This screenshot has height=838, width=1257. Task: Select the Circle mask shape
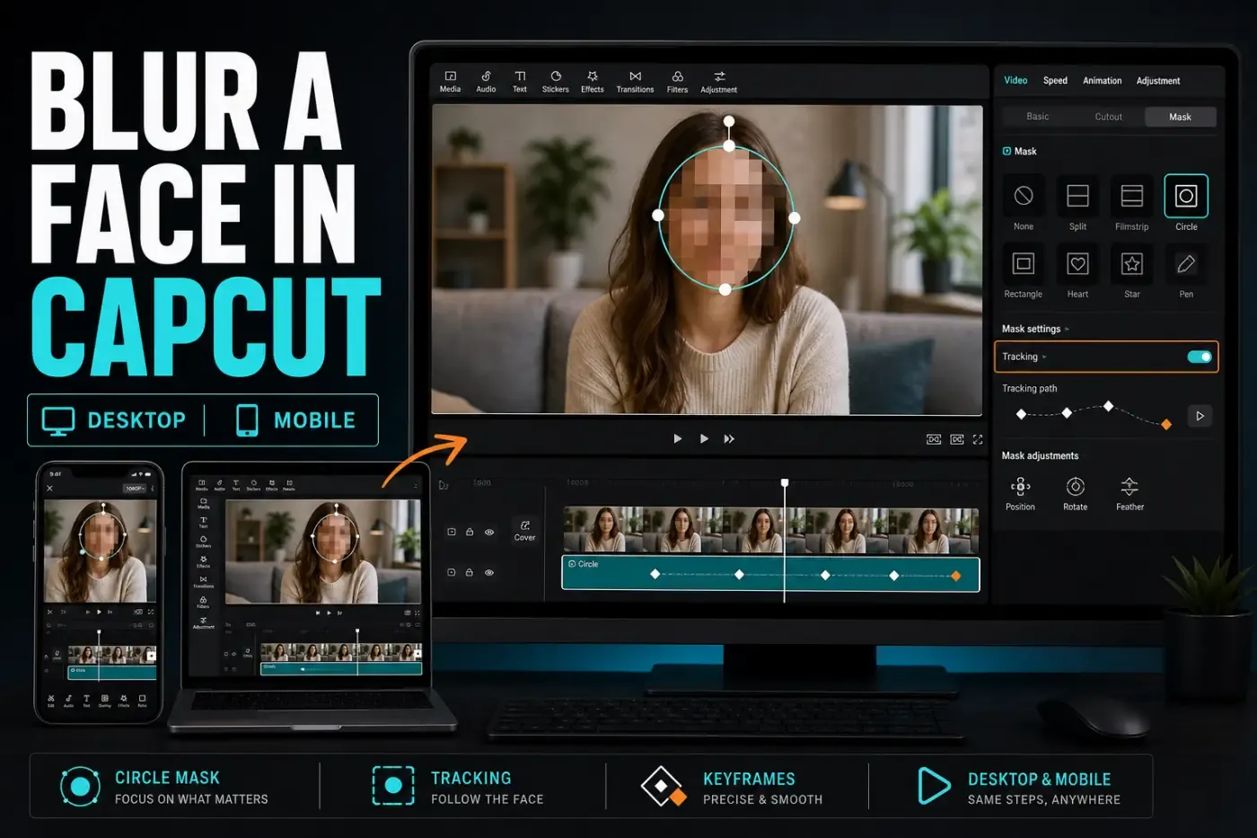1186,196
